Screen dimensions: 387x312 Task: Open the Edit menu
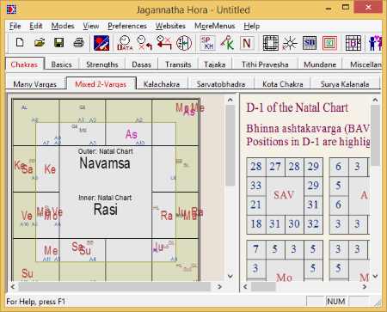point(36,26)
